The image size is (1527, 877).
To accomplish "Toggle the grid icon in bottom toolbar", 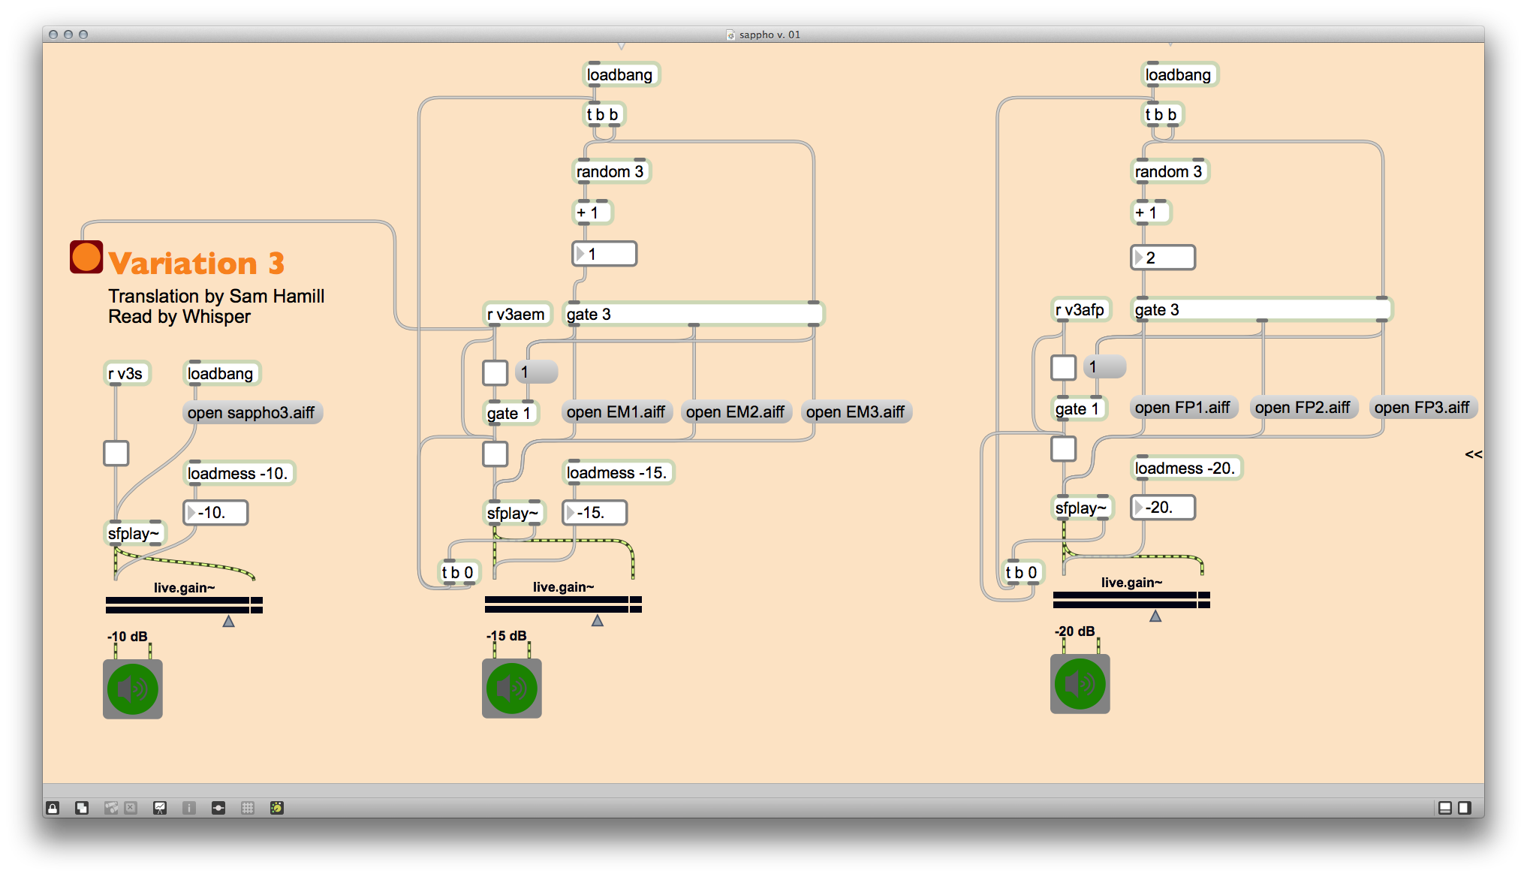I will click(x=248, y=808).
